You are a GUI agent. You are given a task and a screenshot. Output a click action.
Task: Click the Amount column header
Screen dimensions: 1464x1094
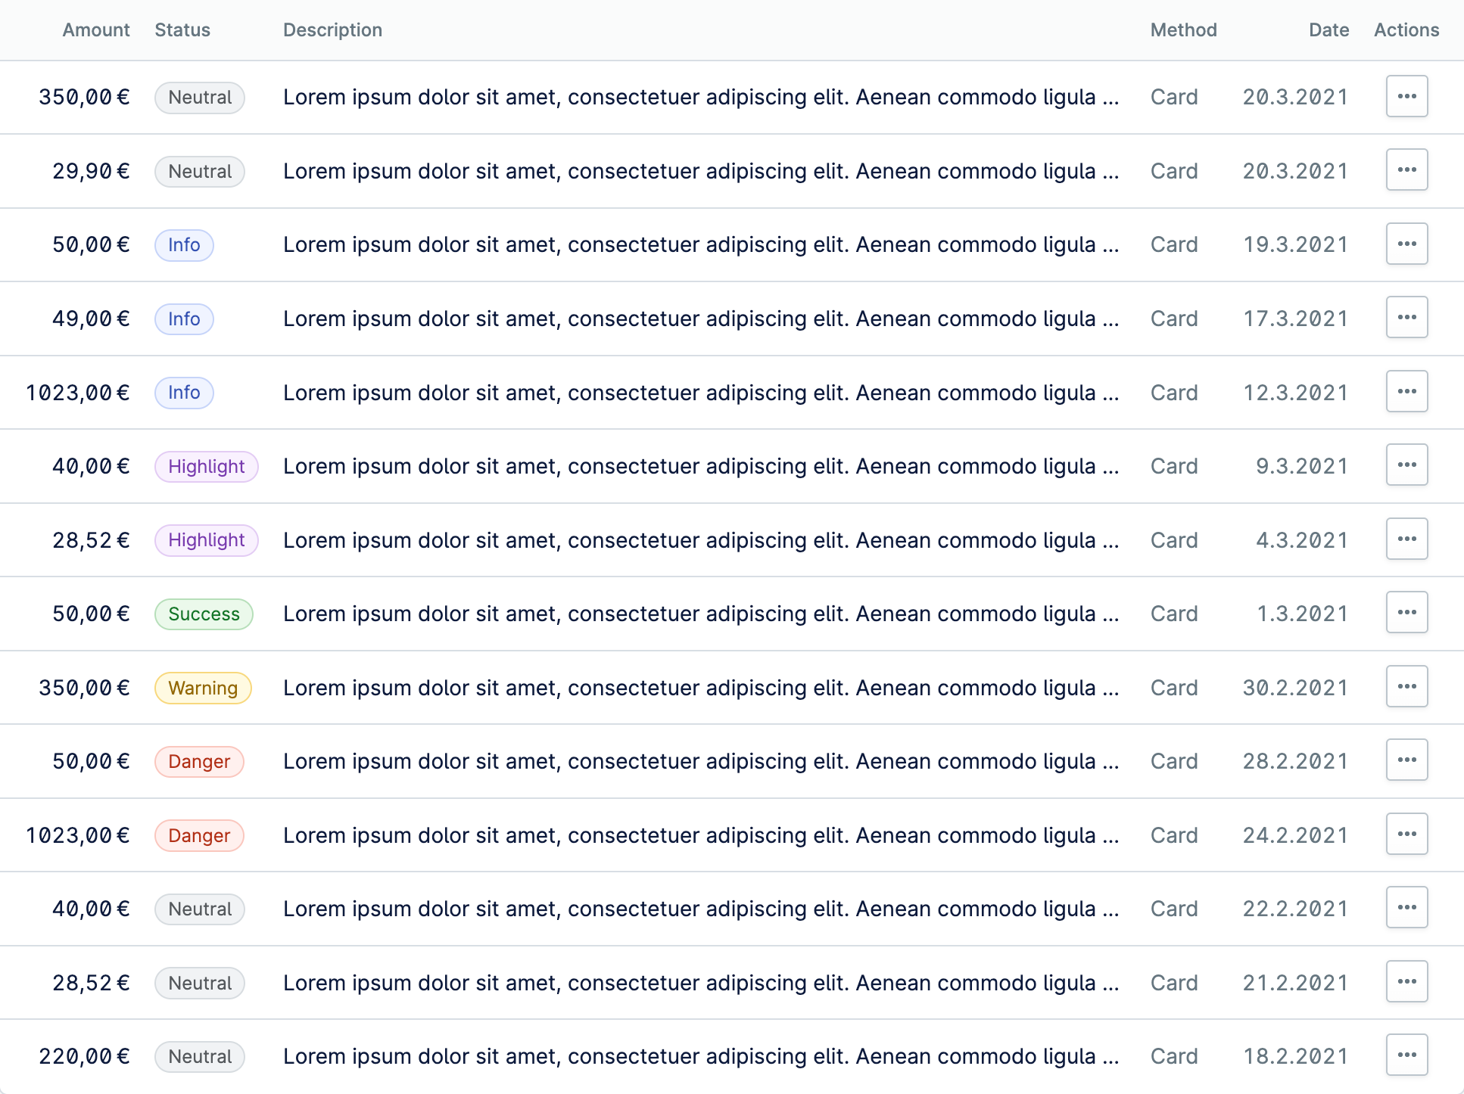(96, 30)
